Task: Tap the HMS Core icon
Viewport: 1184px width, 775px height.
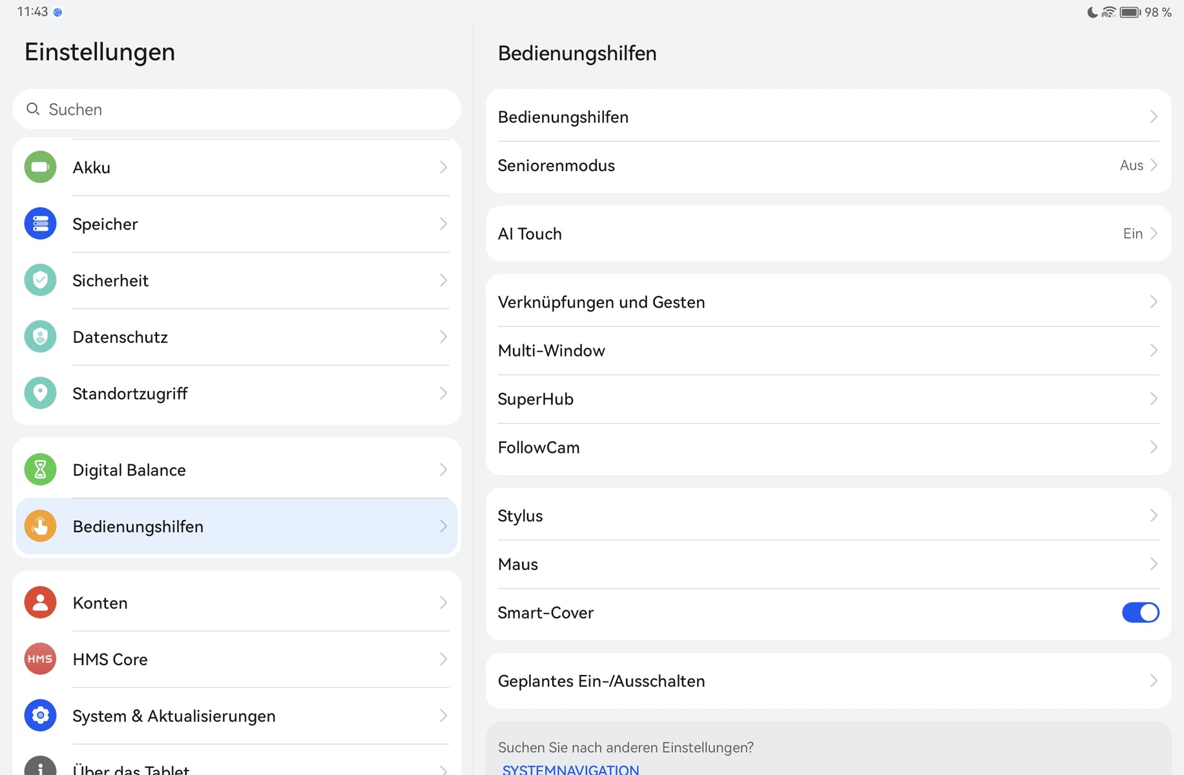Action: tap(40, 659)
